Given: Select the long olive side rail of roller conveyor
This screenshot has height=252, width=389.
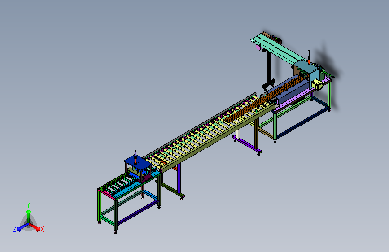Looking at the screenshot, I should tap(219, 138).
